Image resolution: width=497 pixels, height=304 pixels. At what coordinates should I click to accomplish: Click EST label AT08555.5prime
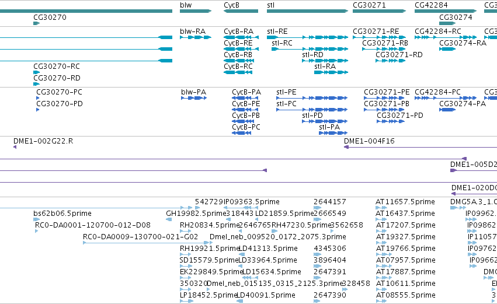coord(405,295)
